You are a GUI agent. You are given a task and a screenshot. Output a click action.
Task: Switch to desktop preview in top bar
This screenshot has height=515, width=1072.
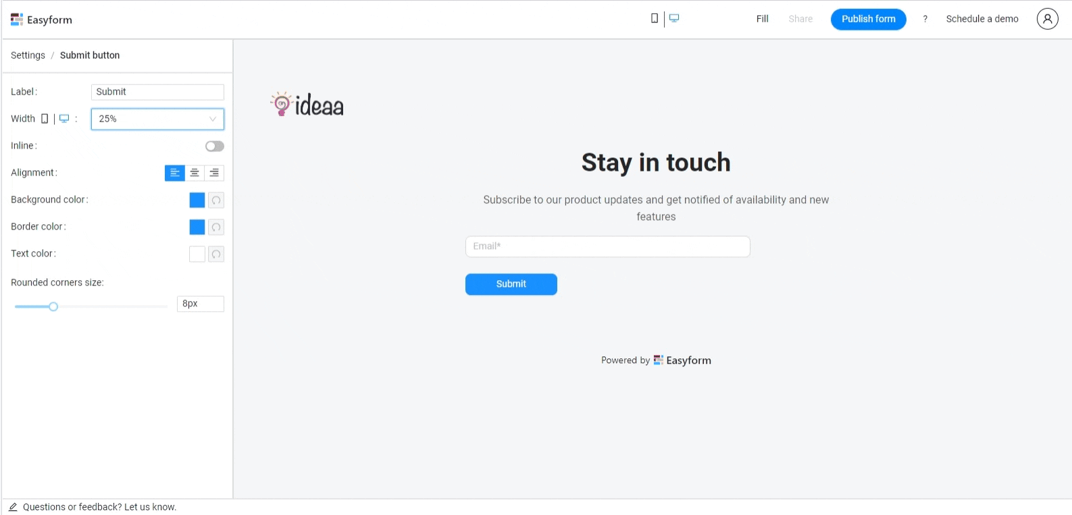(x=674, y=19)
